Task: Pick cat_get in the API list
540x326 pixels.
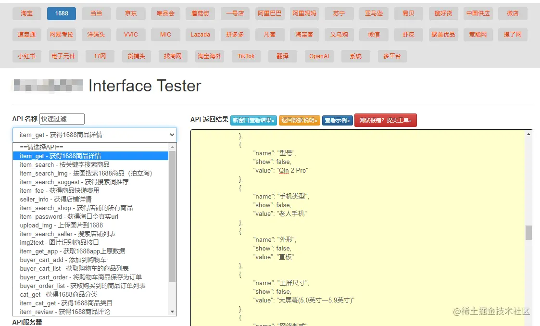Action: 90,294
